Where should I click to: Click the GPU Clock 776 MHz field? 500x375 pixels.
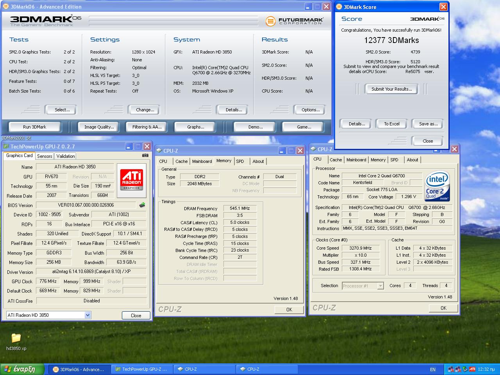click(x=48, y=281)
